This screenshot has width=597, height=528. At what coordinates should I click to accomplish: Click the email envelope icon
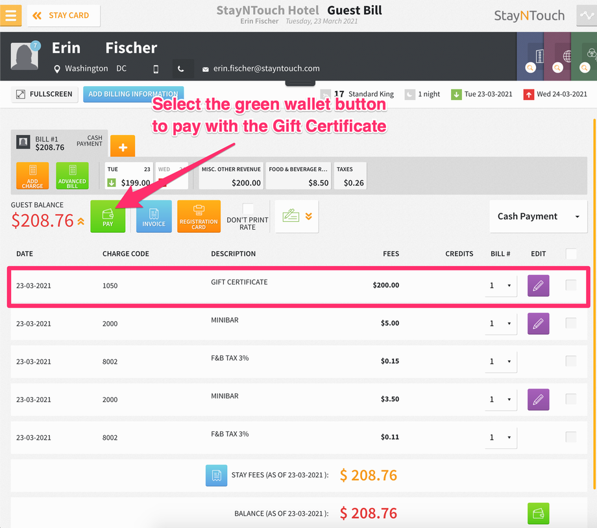206,69
